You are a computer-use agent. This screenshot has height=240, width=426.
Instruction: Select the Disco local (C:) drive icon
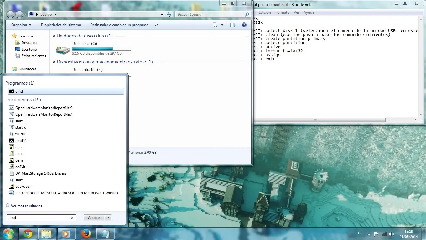pyautogui.click(x=63, y=49)
